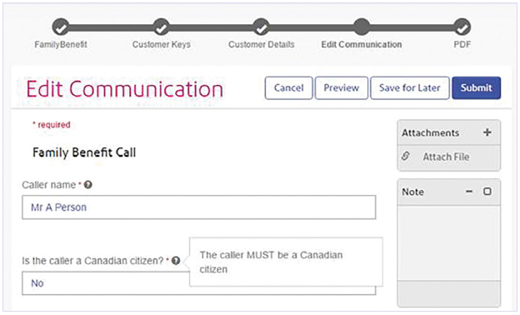Collapse the Note panel with minus icon

[x=469, y=192]
